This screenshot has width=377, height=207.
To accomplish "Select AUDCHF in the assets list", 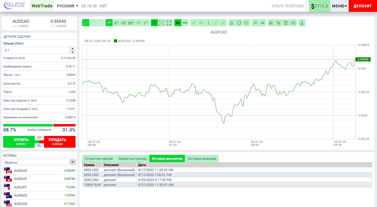I will [x=39, y=179].
